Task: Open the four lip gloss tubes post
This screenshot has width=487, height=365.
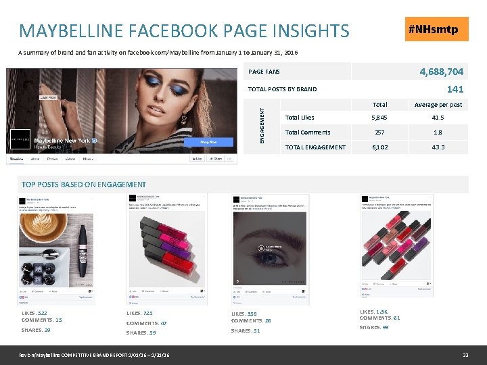Action: pos(167,249)
